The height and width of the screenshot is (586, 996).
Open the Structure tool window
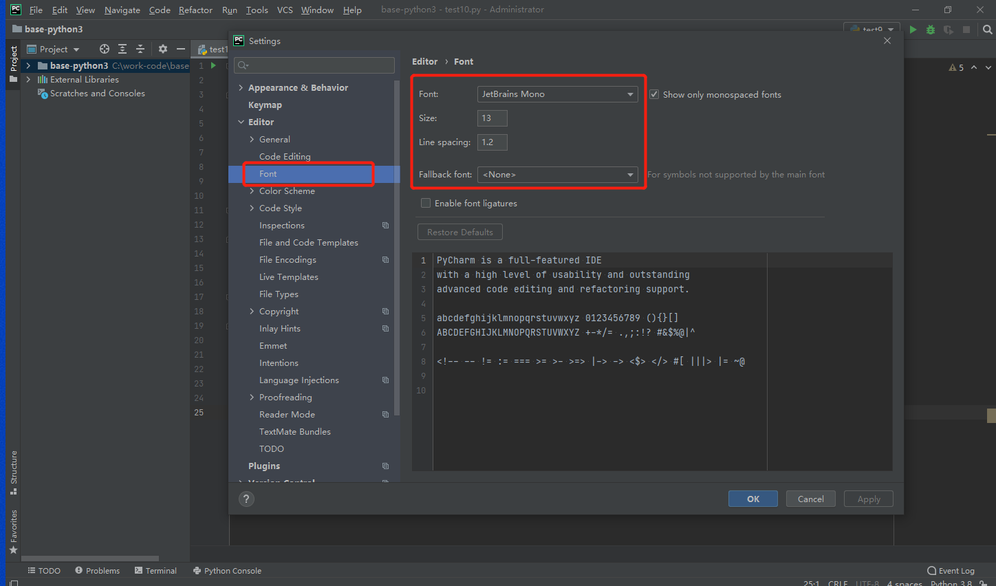point(13,473)
